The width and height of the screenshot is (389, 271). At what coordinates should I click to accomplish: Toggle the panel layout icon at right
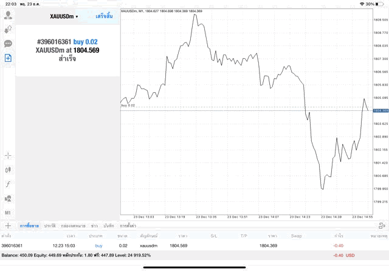tap(382, 226)
